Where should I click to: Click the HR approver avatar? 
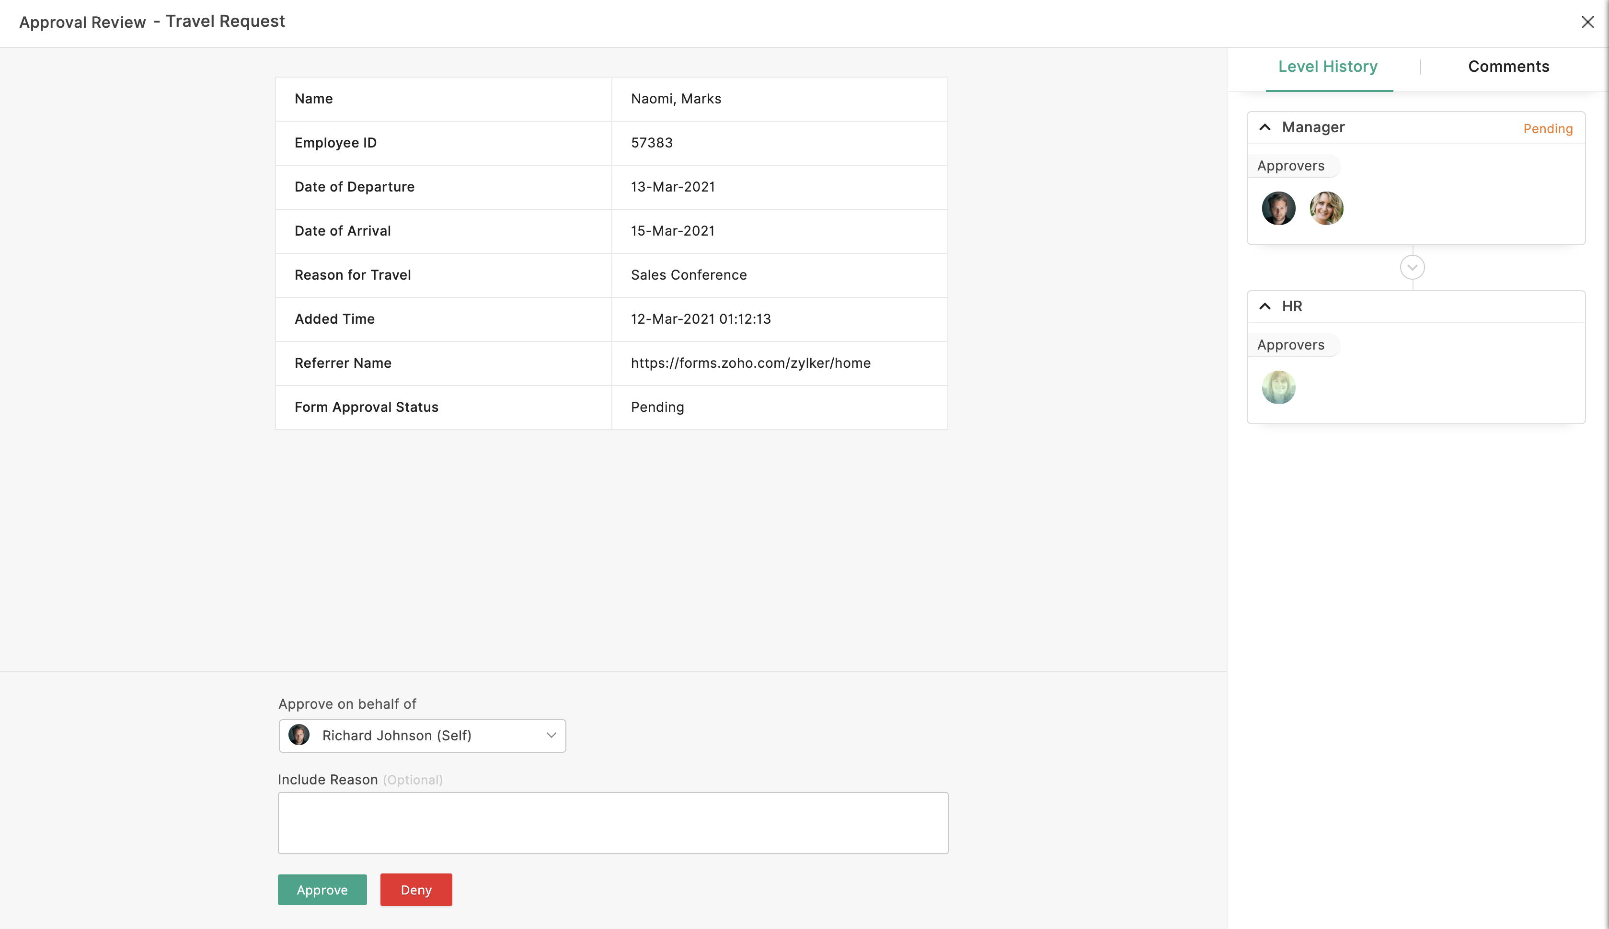click(1278, 386)
